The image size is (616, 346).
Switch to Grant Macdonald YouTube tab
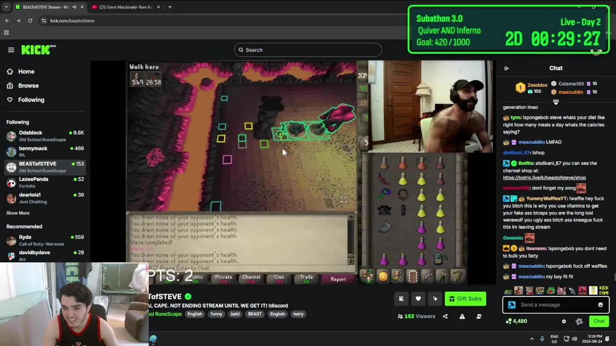click(125, 7)
